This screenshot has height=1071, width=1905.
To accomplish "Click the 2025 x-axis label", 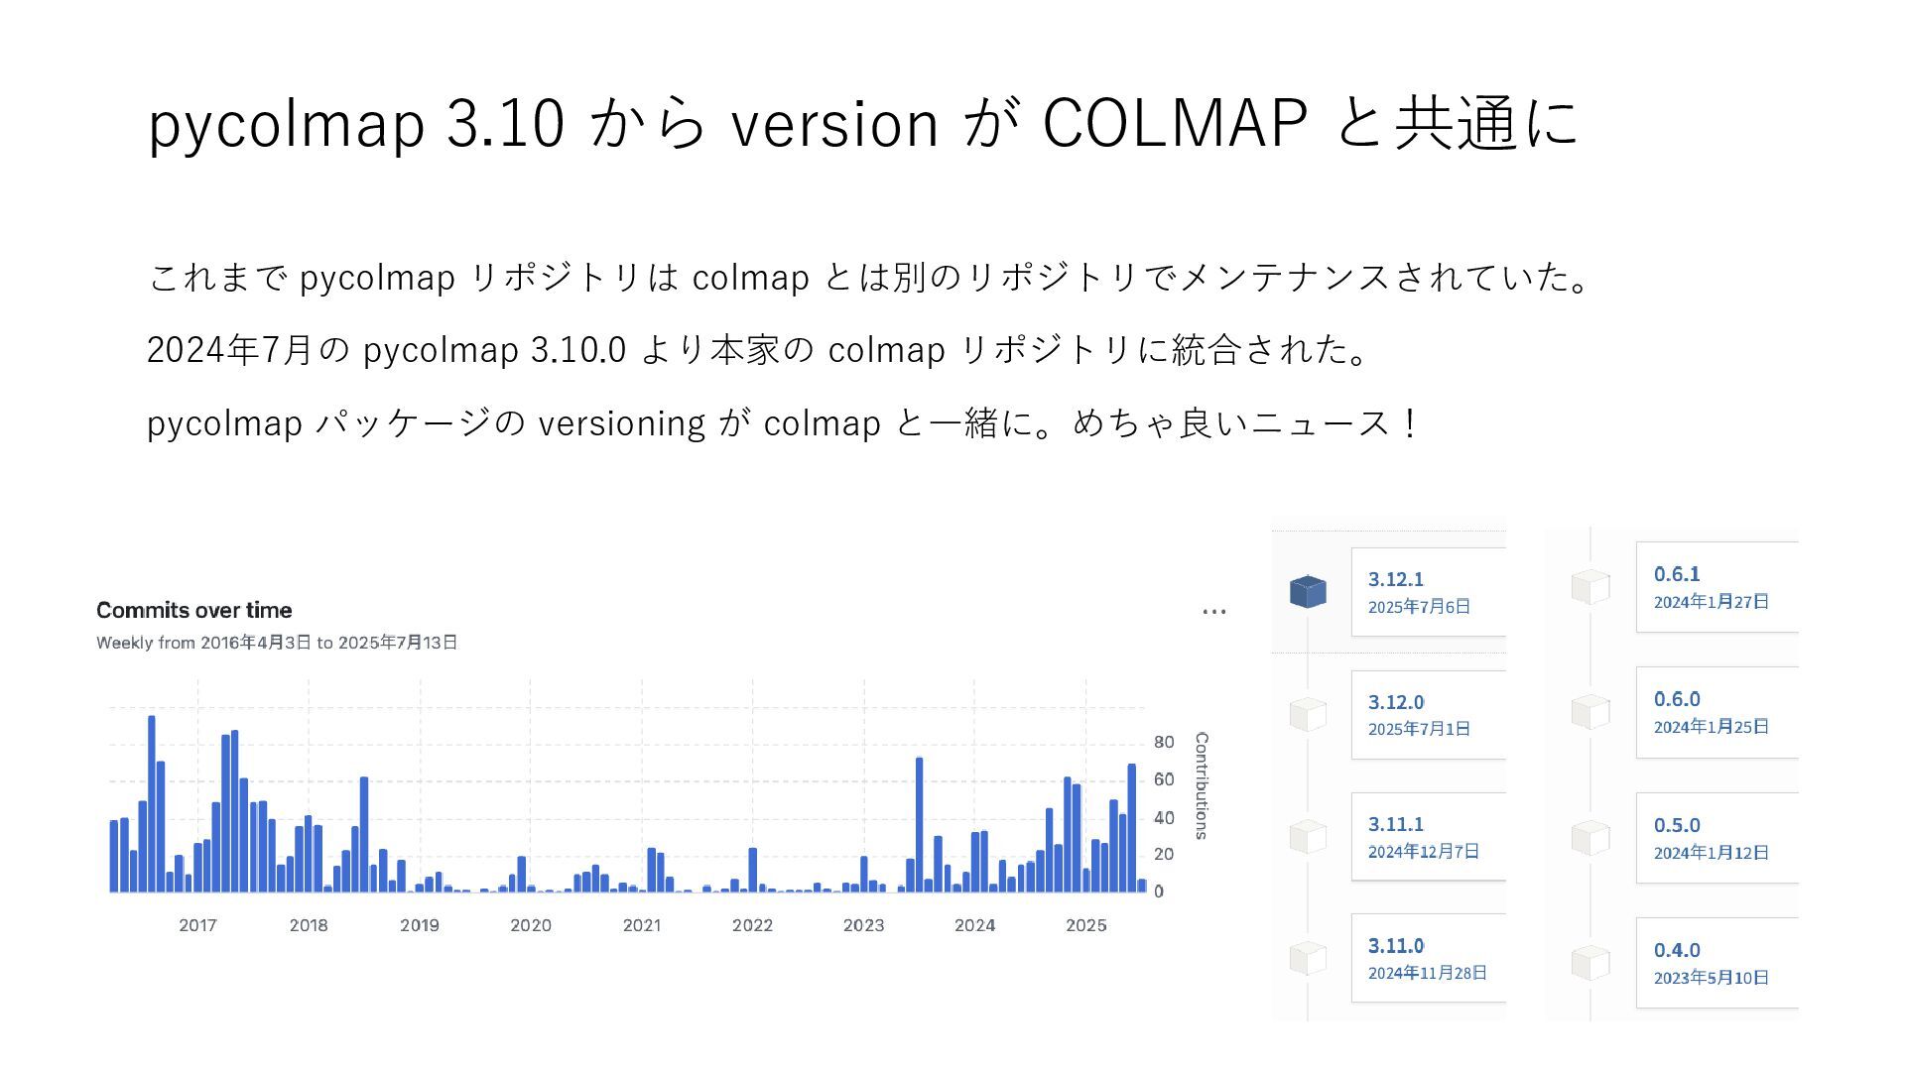I will tap(1085, 925).
